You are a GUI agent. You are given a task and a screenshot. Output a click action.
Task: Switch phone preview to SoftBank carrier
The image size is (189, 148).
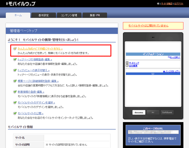coord(167,112)
